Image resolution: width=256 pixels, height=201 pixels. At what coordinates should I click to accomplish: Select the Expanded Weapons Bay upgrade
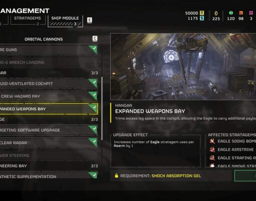click(49, 109)
